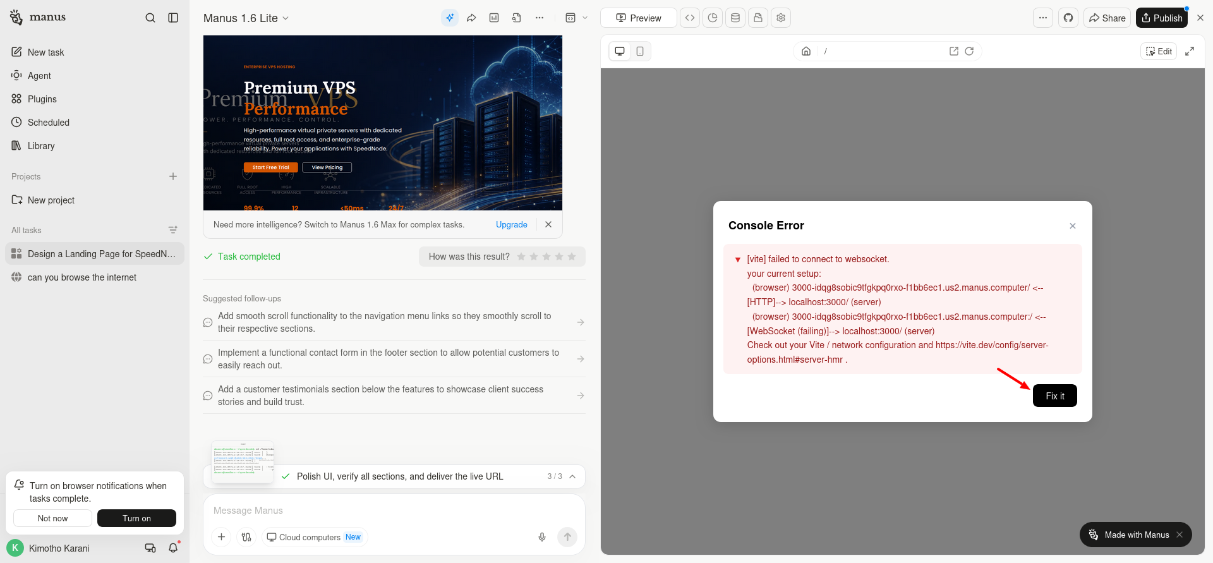Click the share arrow icon in chat header

click(x=471, y=18)
